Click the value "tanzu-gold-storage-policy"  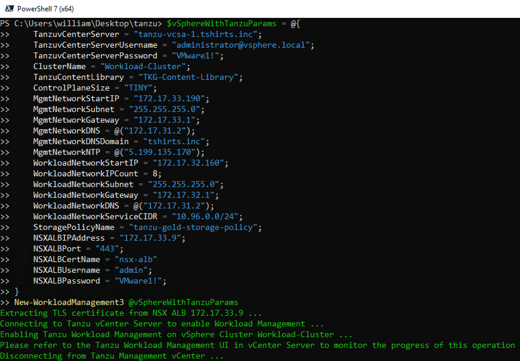(193, 227)
